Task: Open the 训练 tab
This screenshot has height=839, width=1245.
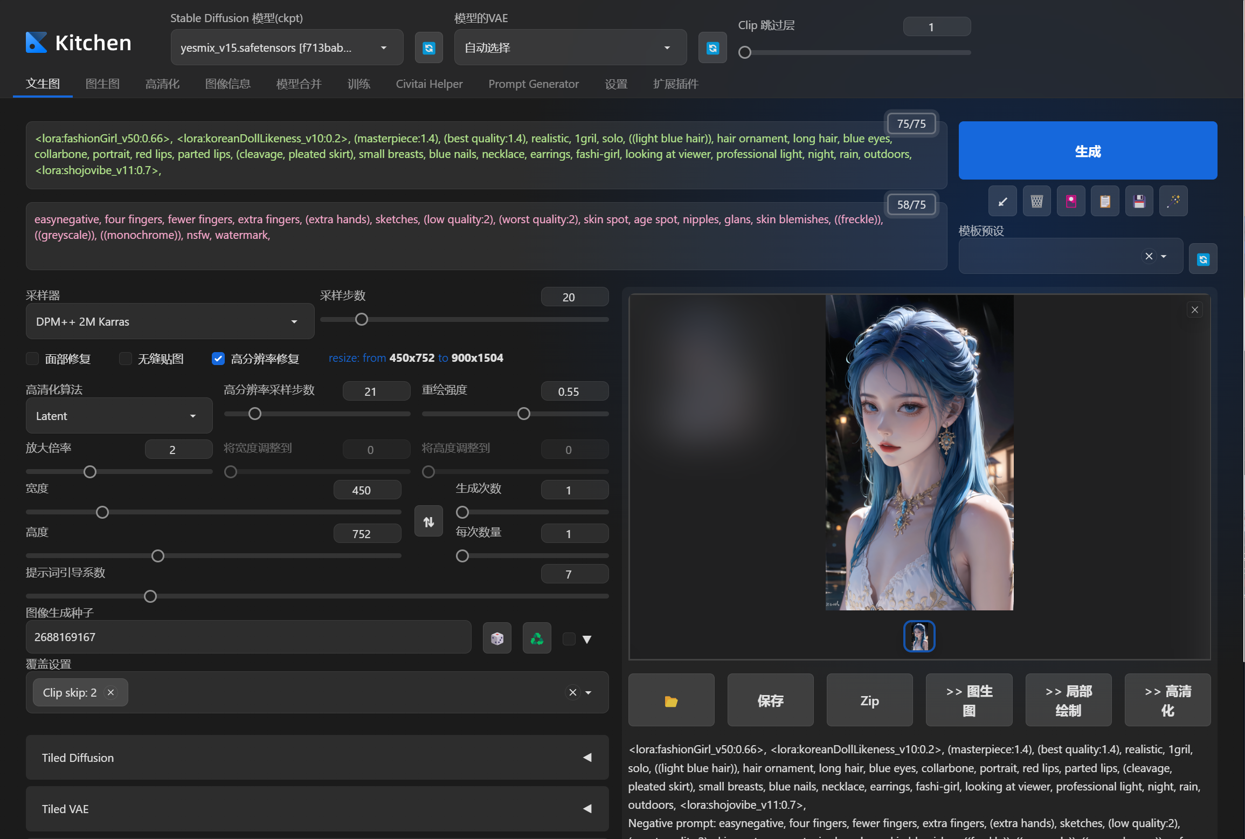Action: point(358,84)
